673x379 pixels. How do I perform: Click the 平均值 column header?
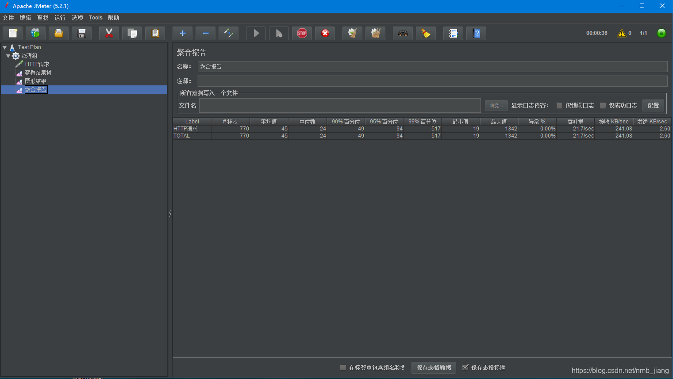[x=269, y=121]
